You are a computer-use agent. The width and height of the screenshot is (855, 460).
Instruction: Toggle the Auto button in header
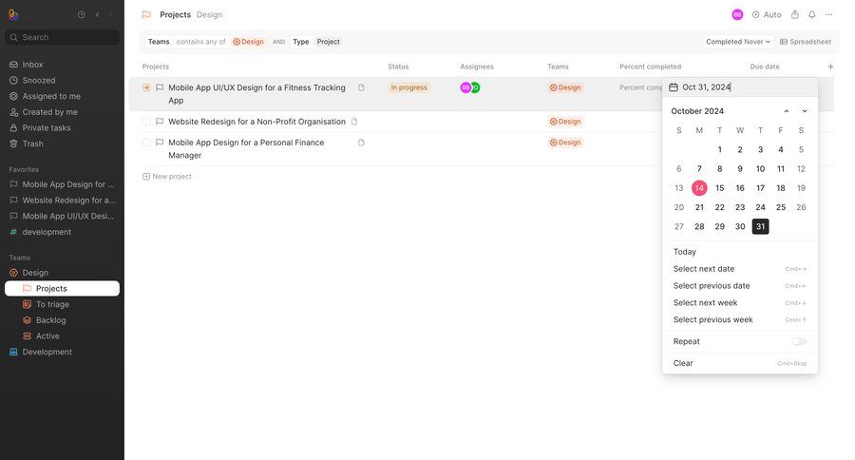pos(767,15)
